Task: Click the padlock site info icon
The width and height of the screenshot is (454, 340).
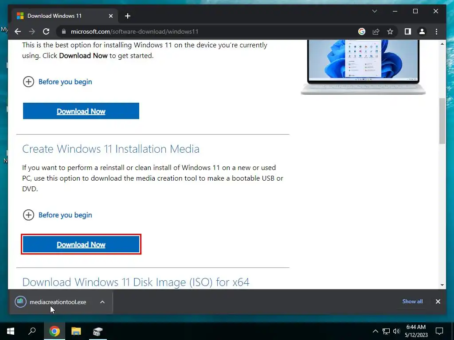Action: coord(64,31)
